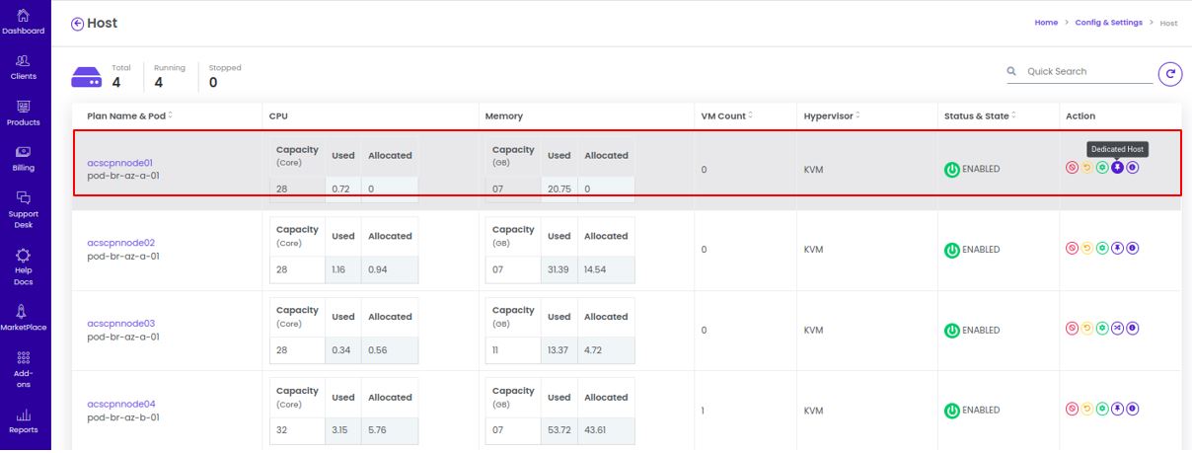Click the pod-br-az-b-01 pod name text
This screenshot has width=1192, height=453.
coord(122,417)
